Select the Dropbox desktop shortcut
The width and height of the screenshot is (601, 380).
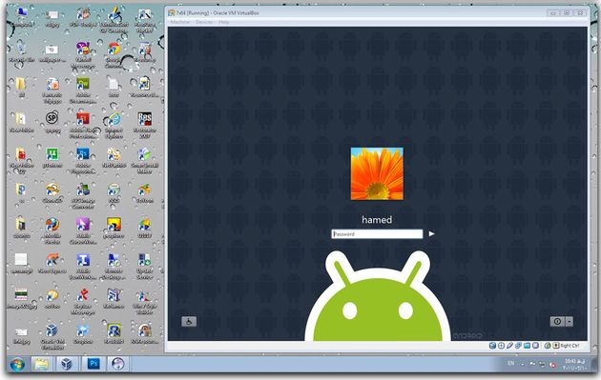[83, 334]
